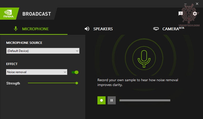
Task: Switch to the Speakers tab
Action: coord(99,29)
